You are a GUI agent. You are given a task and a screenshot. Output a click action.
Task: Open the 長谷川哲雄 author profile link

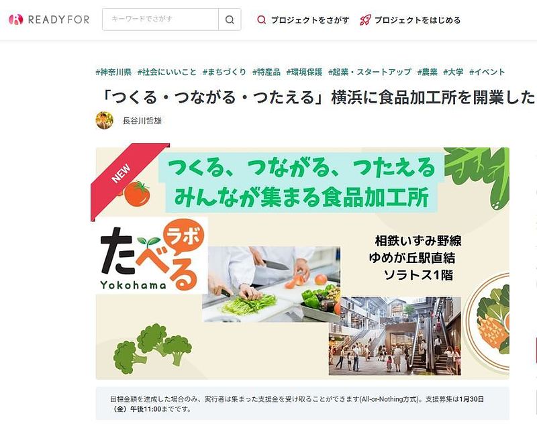[142, 121]
